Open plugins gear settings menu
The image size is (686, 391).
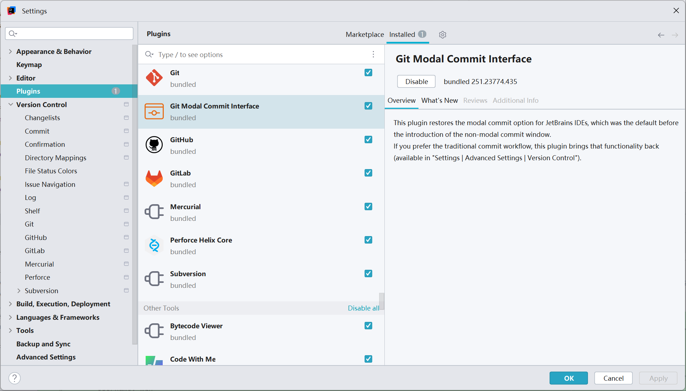tap(442, 35)
